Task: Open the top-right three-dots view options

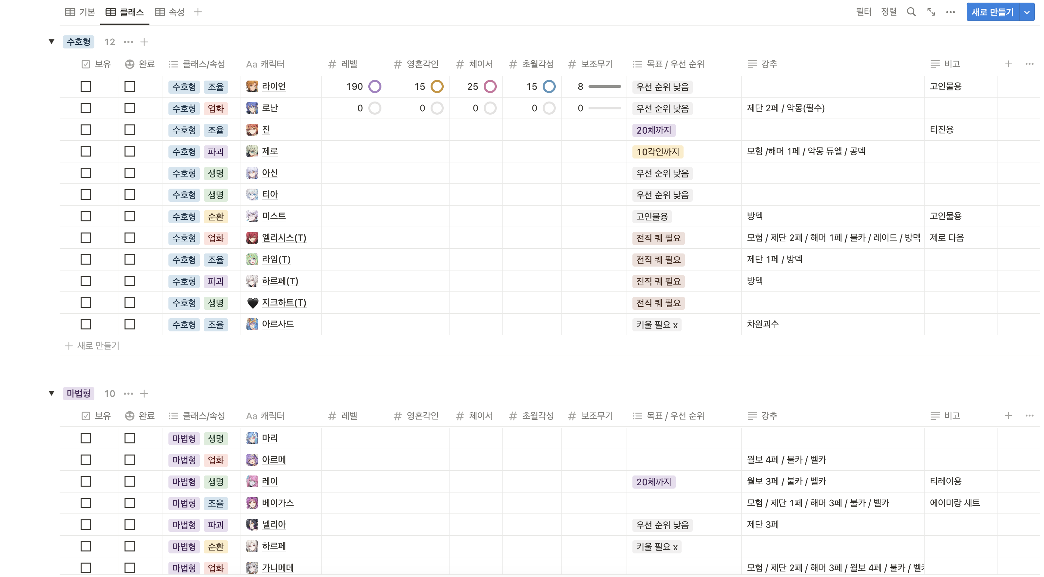Action: (950, 12)
